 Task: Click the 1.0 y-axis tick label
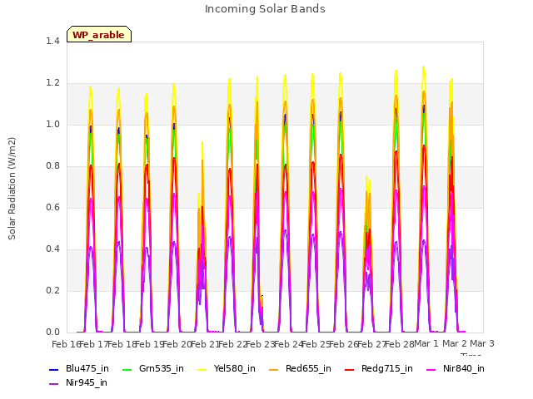click(52, 124)
